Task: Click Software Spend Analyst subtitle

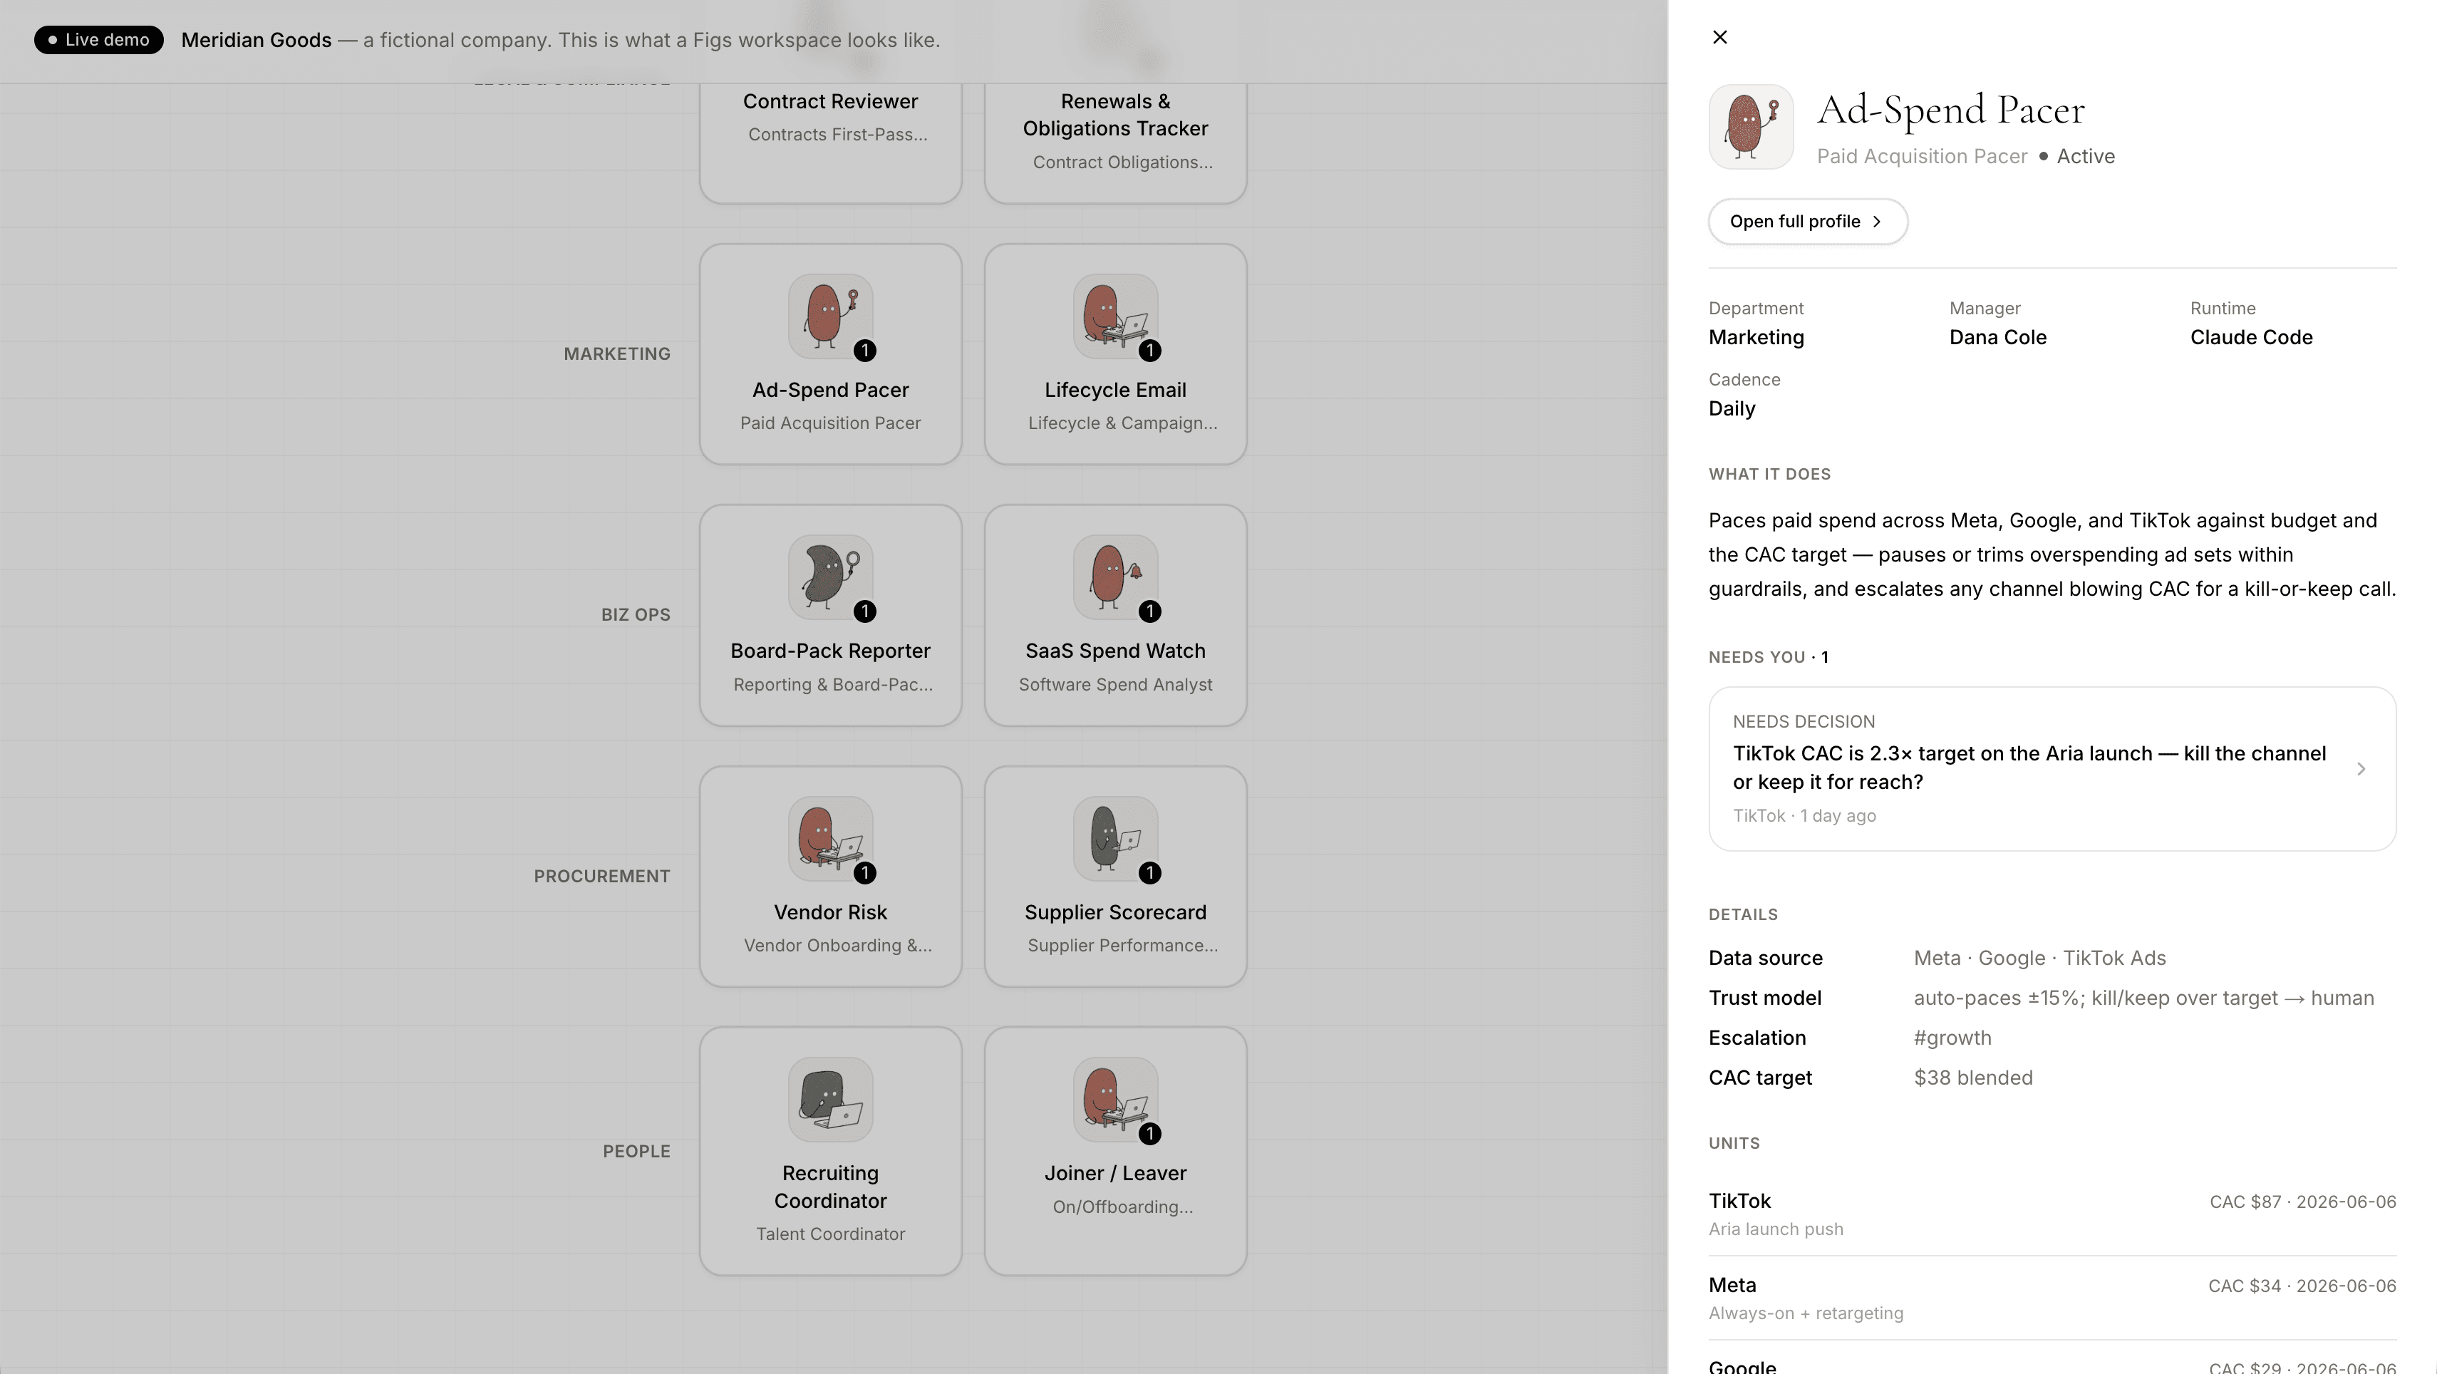Action: pyautogui.click(x=1114, y=684)
